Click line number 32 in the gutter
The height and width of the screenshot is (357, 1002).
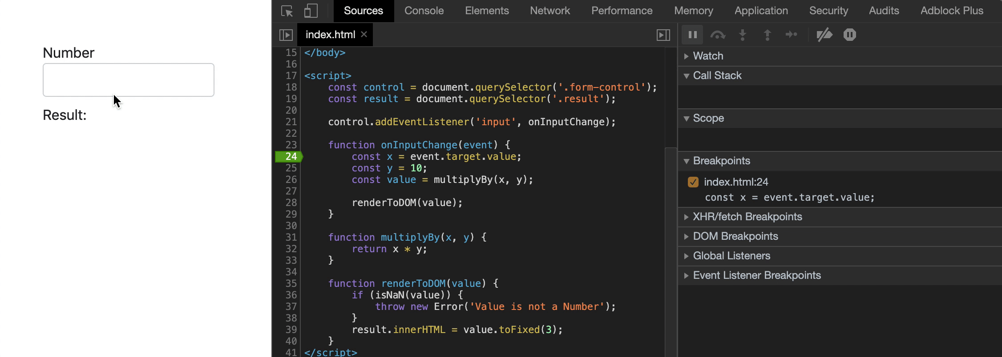[x=291, y=249]
